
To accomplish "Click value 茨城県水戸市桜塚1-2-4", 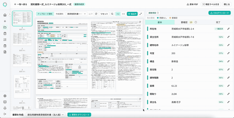I will (x=183, y=29).
